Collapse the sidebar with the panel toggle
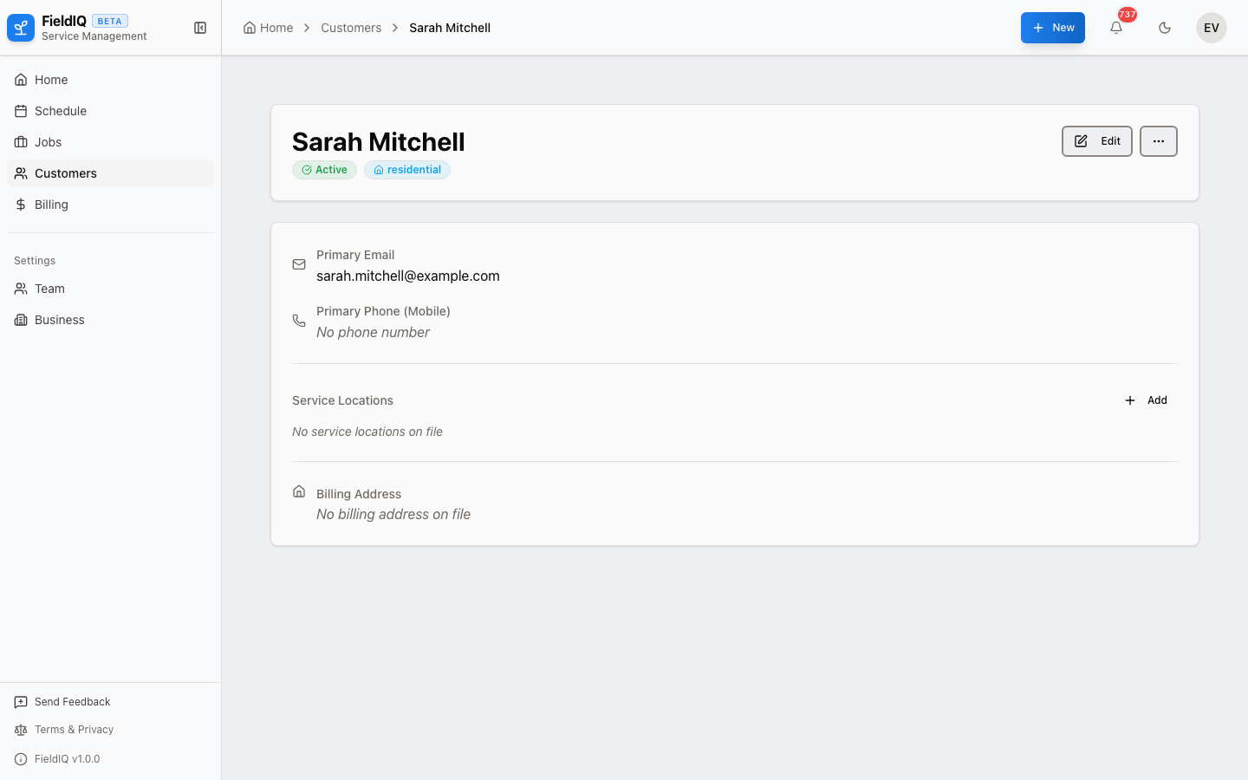 (200, 28)
